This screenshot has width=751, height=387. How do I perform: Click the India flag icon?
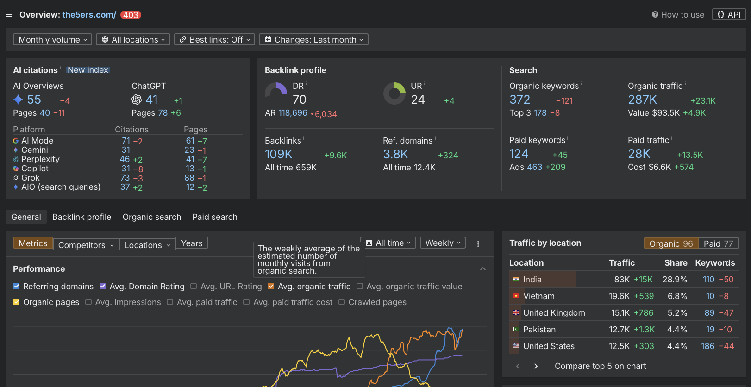(x=516, y=279)
